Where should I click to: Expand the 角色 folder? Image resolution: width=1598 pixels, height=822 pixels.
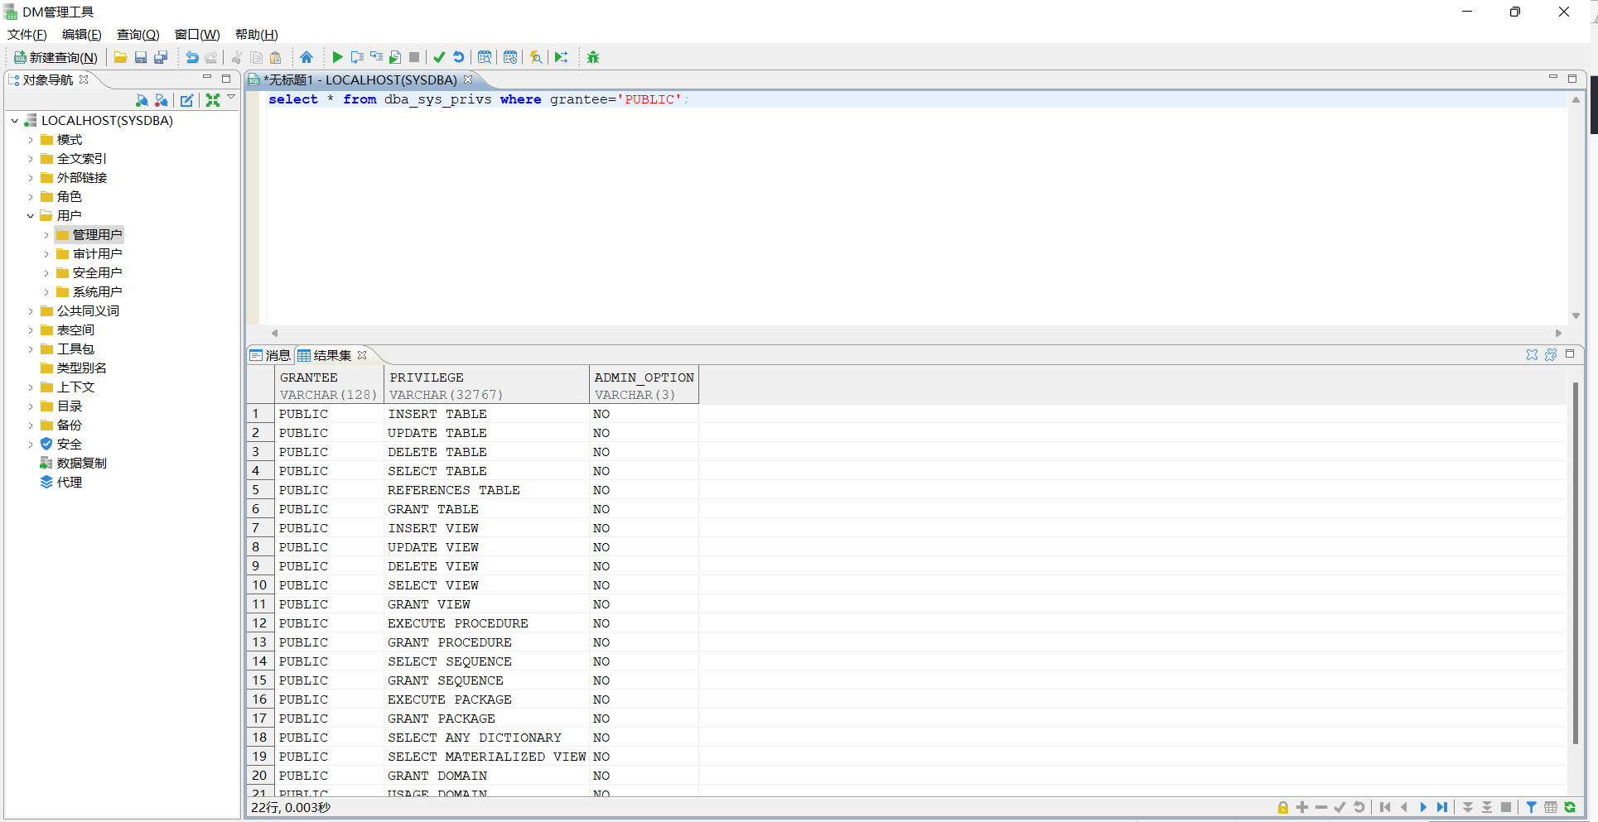tap(31, 197)
